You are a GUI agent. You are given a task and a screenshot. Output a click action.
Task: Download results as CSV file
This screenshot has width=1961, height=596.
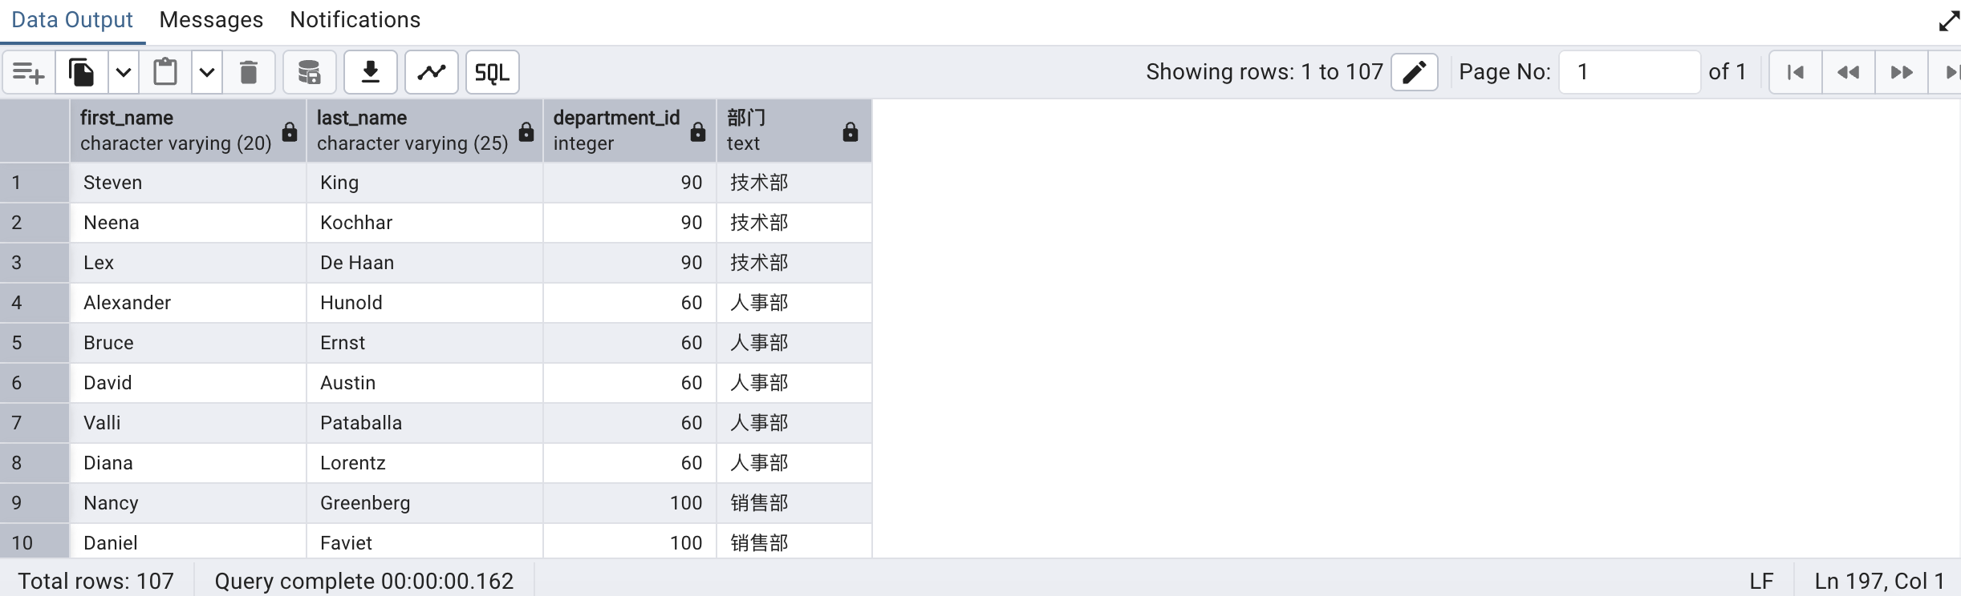pos(370,73)
